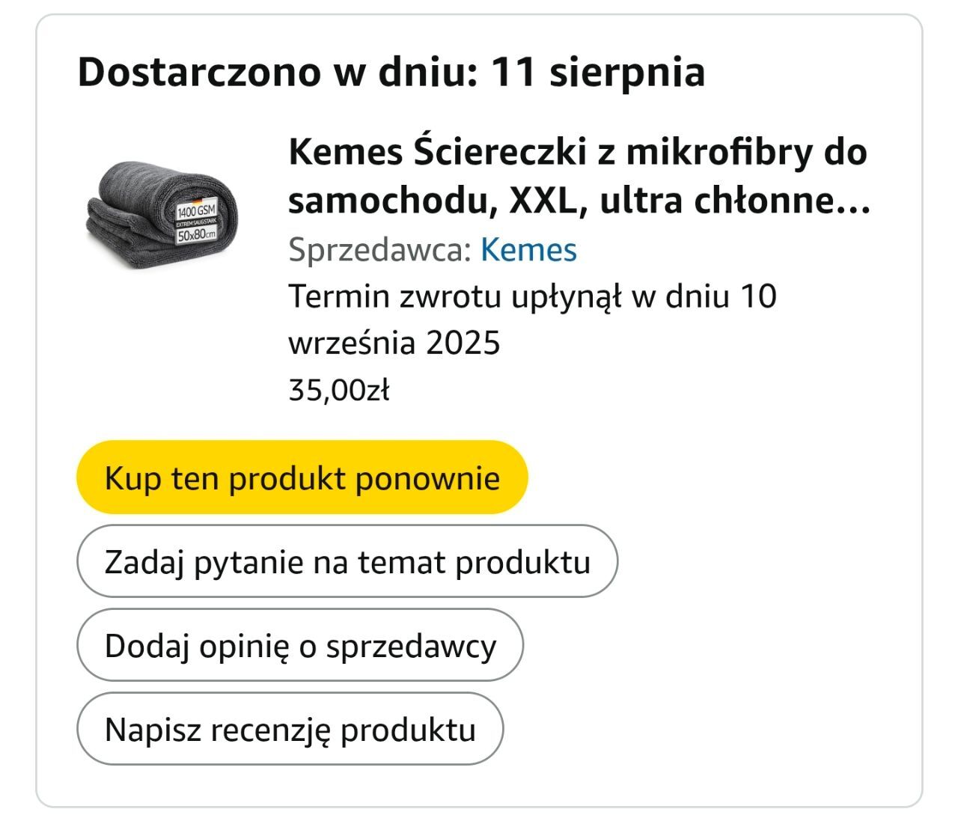The height and width of the screenshot is (830, 958).
Task: Click the Kup ten produkt ponownie button
Action: click(x=302, y=477)
